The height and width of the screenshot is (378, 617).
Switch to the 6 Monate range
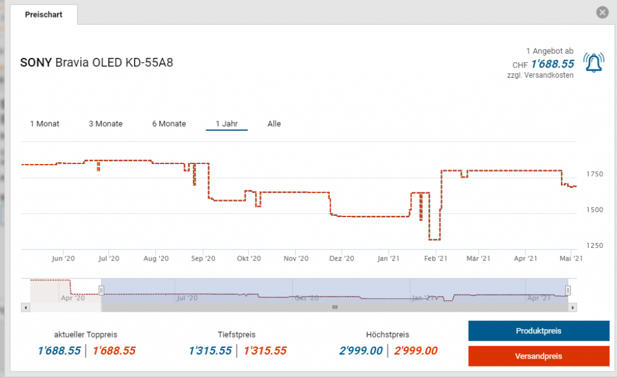coord(169,124)
